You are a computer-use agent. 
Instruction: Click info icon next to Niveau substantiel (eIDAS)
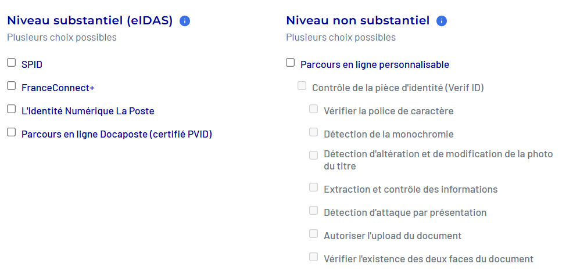click(185, 21)
